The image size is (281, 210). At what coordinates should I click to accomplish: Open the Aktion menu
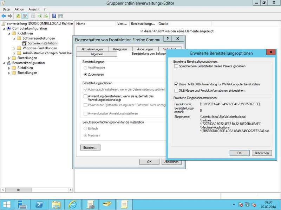(x=19, y=9)
